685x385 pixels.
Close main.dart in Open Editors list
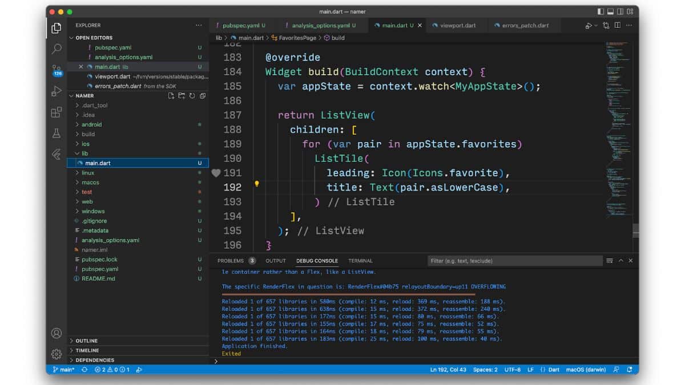click(80, 67)
